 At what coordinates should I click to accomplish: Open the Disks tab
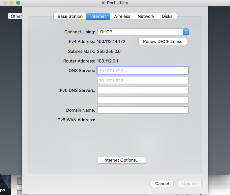tap(167, 16)
